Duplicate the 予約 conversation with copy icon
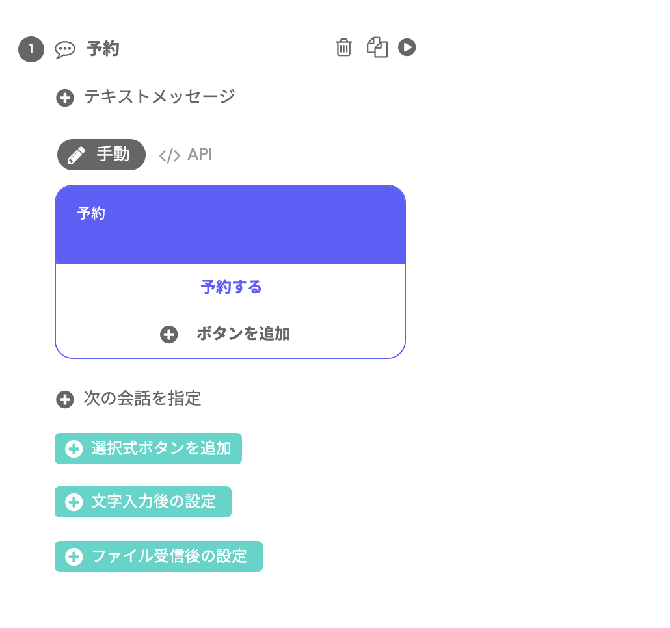670x628 pixels. click(377, 47)
